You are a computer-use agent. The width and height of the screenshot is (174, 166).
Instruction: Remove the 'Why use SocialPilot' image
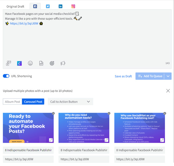(165, 113)
